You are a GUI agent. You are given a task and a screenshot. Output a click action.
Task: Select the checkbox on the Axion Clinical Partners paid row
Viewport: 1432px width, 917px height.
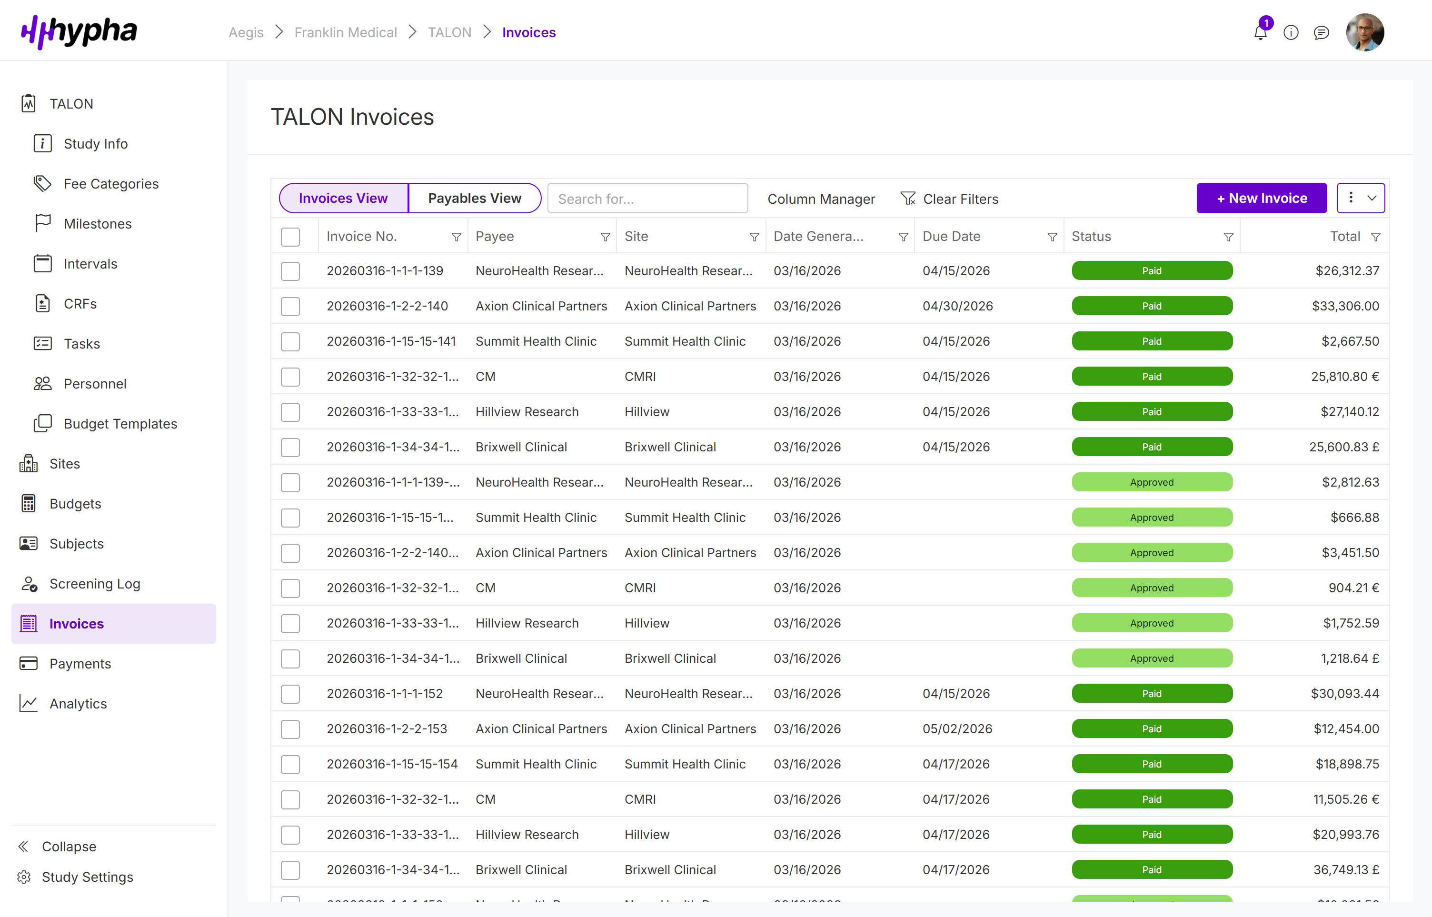pyautogui.click(x=290, y=306)
